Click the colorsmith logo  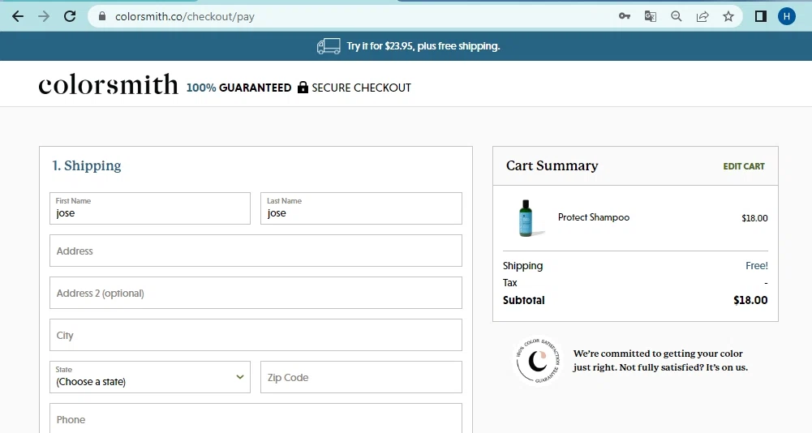[x=108, y=84]
